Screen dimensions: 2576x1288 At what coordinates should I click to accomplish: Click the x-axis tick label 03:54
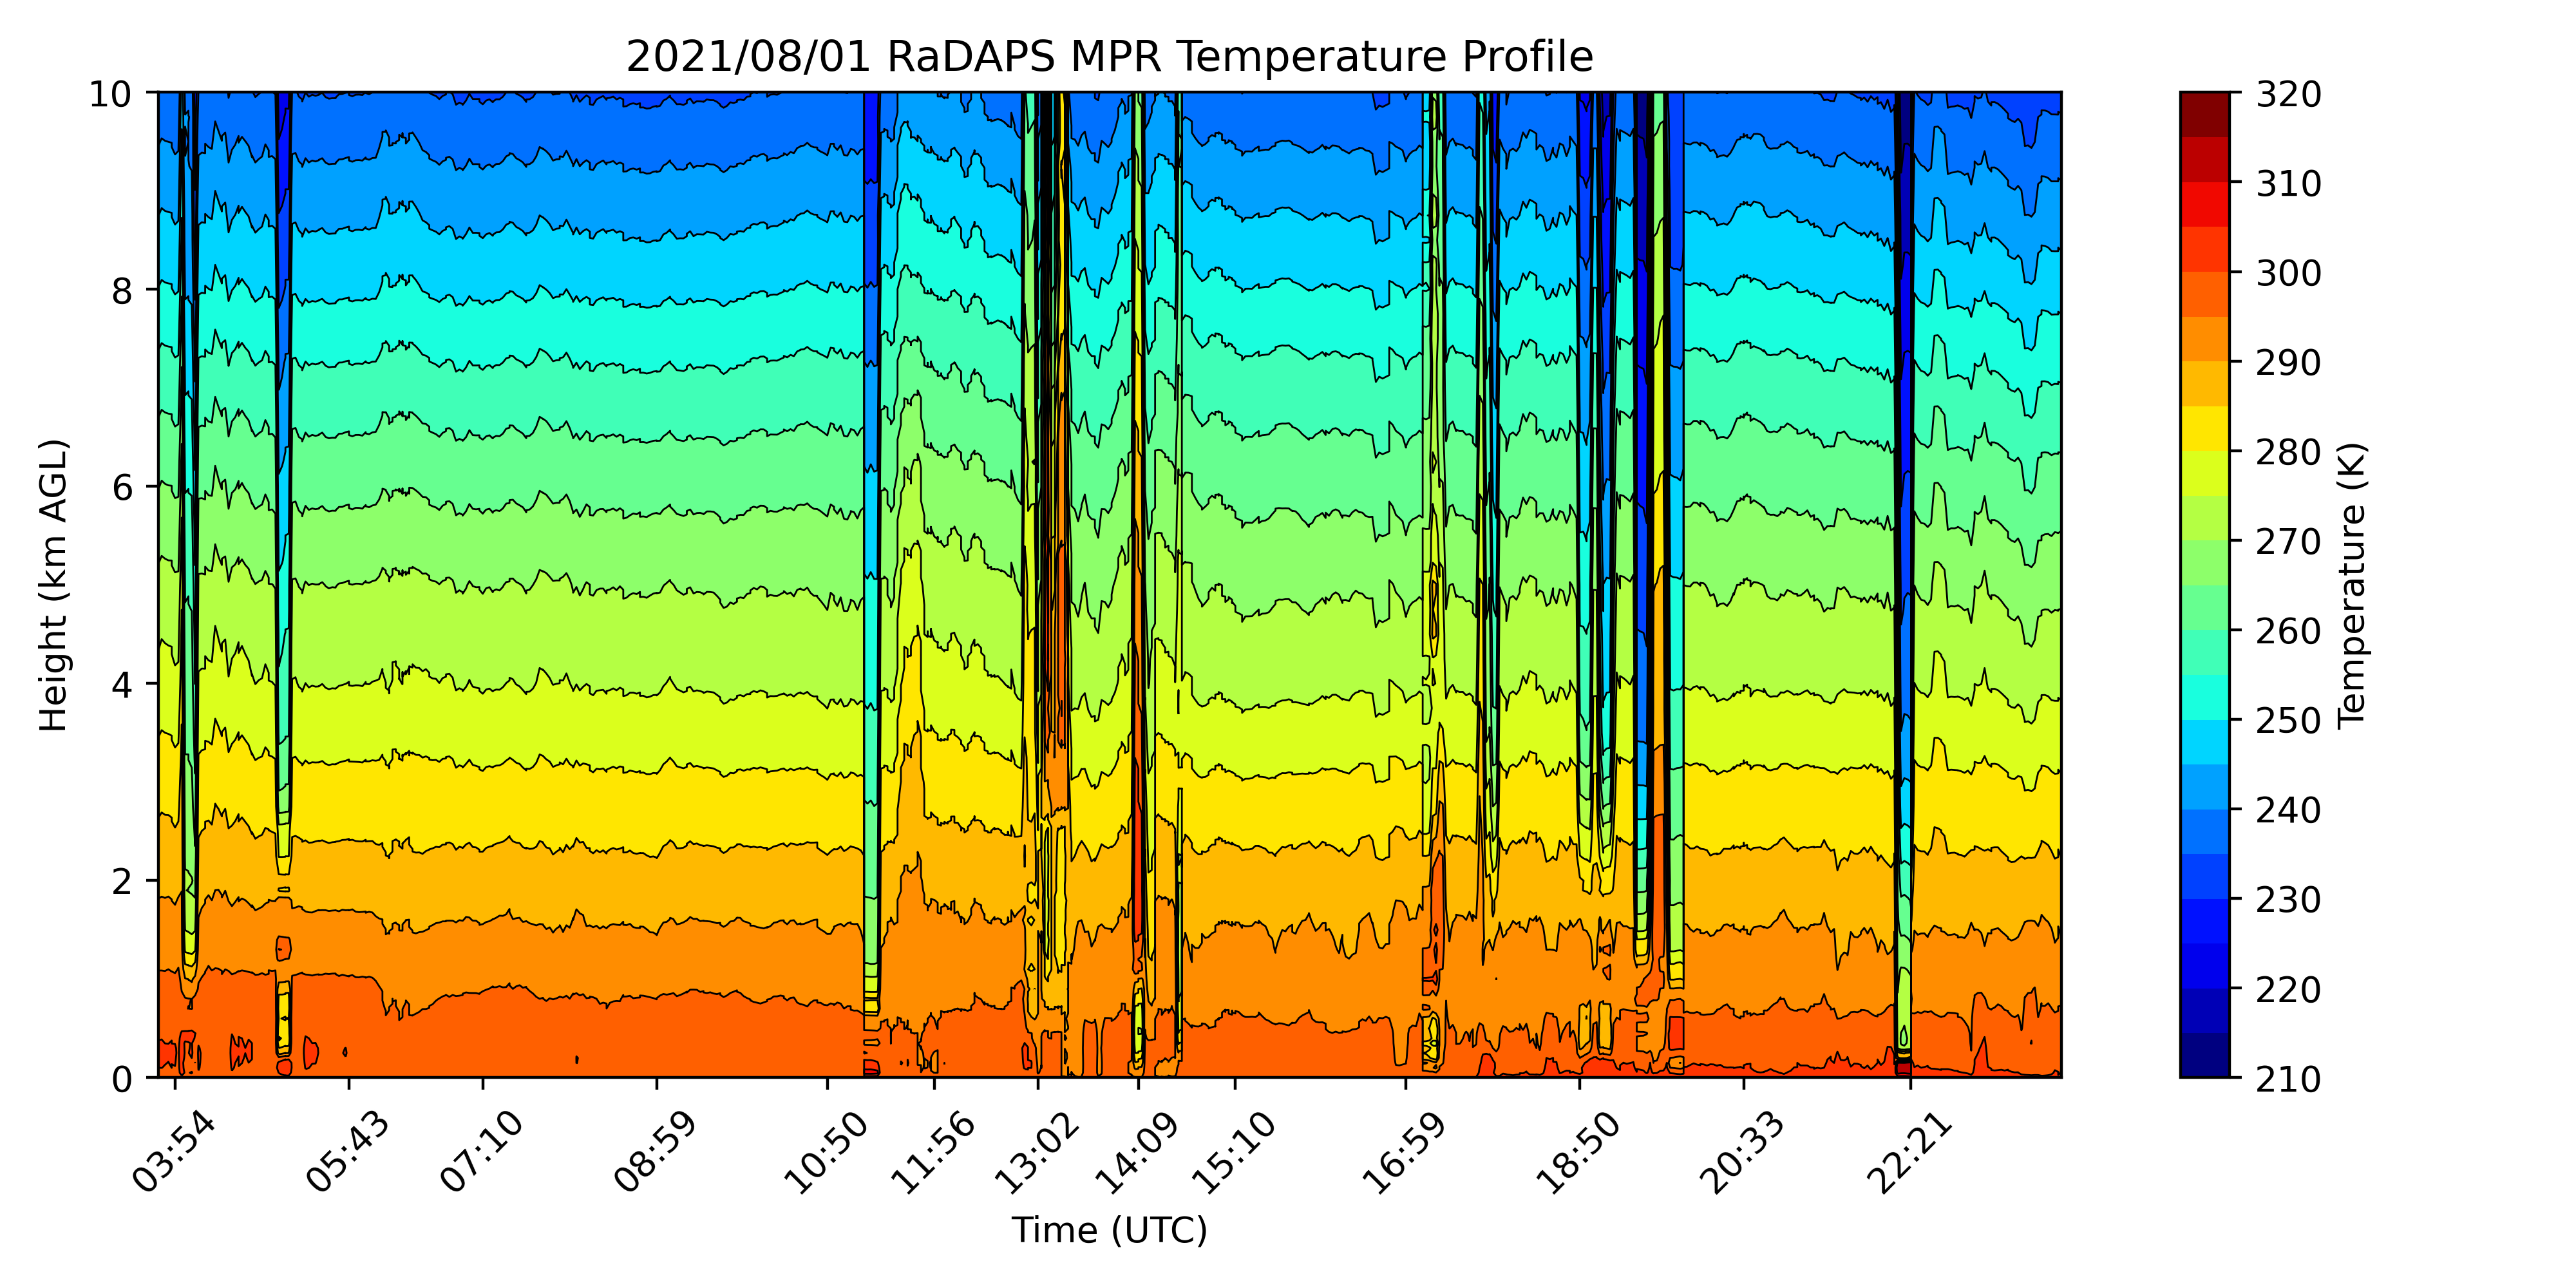click(x=174, y=1152)
